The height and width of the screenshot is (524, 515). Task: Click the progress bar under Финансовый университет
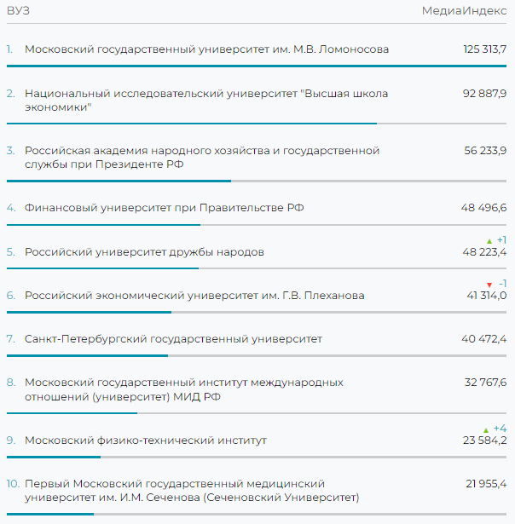pyautogui.click(x=102, y=225)
